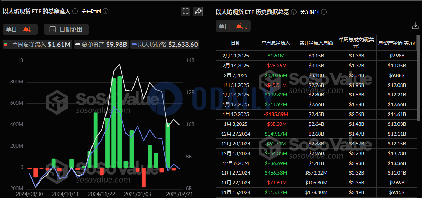Viewport: 422px width, 198px height.
Task: Click the calendar icon in 日期范围
Action: [53, 29]
